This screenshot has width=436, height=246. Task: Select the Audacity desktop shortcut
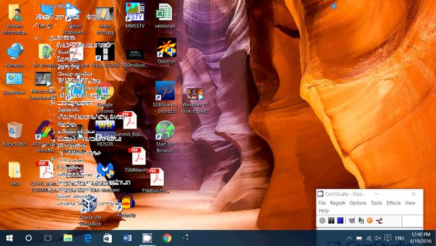coord(126,205)
